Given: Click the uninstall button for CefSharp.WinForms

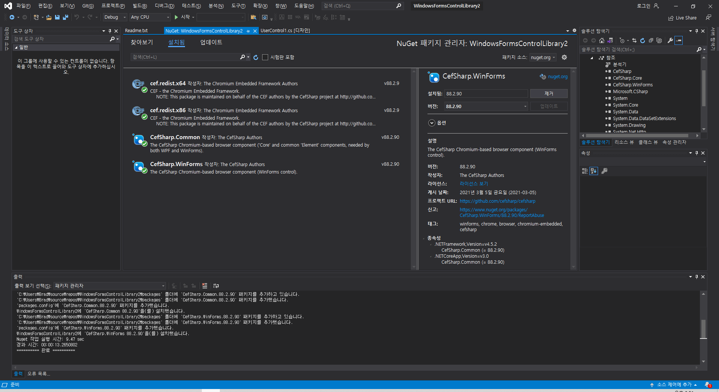Looking at the screenshot, I should coord(549,94).
